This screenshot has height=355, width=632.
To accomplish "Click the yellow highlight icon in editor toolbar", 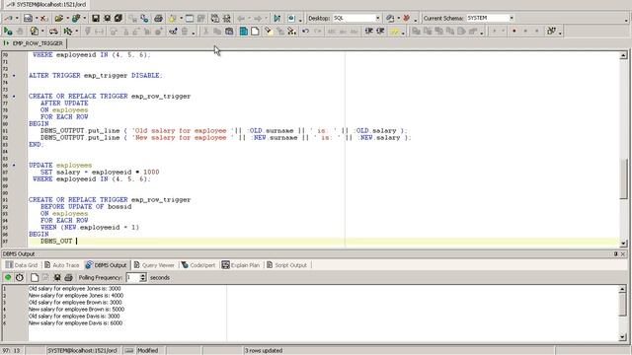I will point(394,31).
